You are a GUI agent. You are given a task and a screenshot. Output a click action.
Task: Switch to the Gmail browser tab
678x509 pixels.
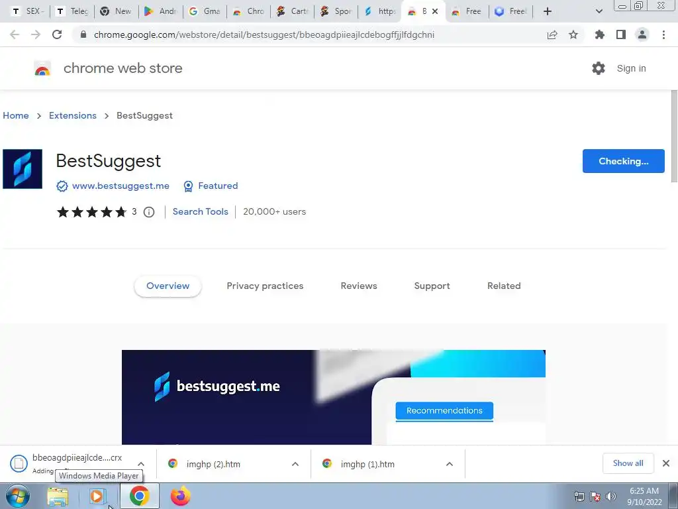(x=205, y=11)
